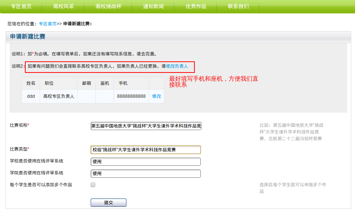Click 修改 link in the ddd row
The height and width of the screenshot is (213, 355).
click(156, 96)
